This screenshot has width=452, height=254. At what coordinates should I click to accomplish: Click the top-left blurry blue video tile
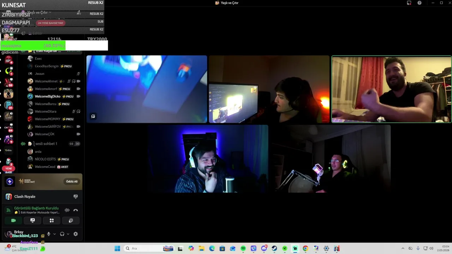[x=147, y=89]
